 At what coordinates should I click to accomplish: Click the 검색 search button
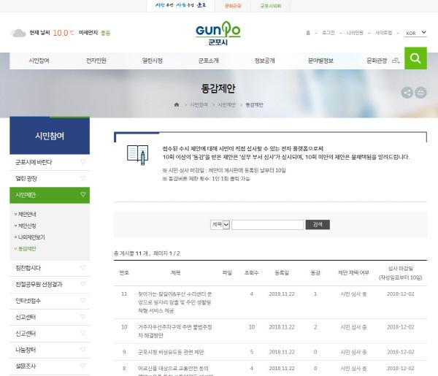pos(317,224)
